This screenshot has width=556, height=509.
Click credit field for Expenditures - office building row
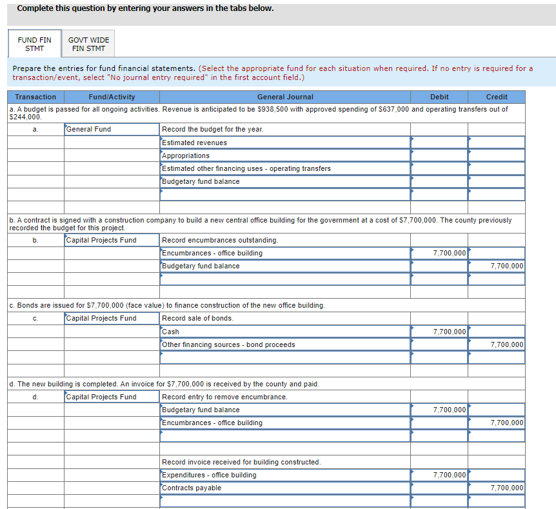click(x=497, y=475)
